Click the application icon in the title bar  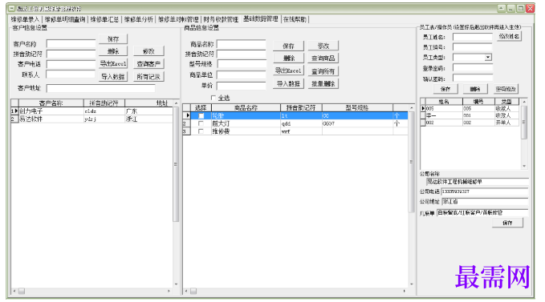(x=11, y=8)
